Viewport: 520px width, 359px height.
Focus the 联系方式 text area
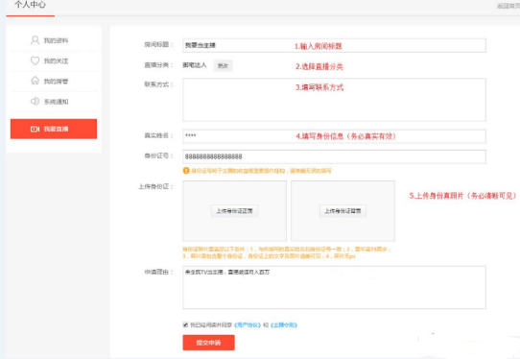(x=334, y=100)
